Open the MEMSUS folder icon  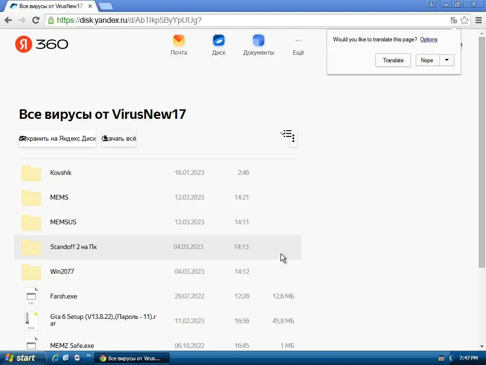(x=31, y=222)
